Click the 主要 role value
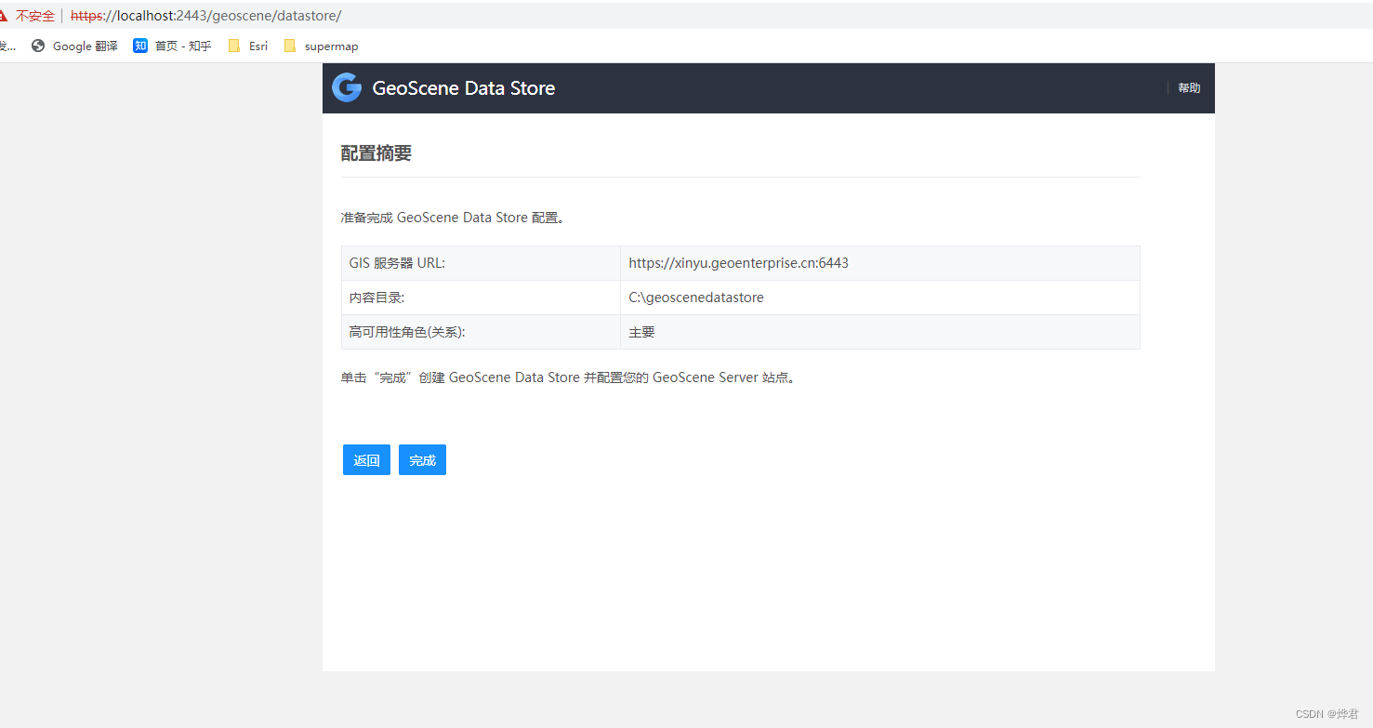 (641, 332)
